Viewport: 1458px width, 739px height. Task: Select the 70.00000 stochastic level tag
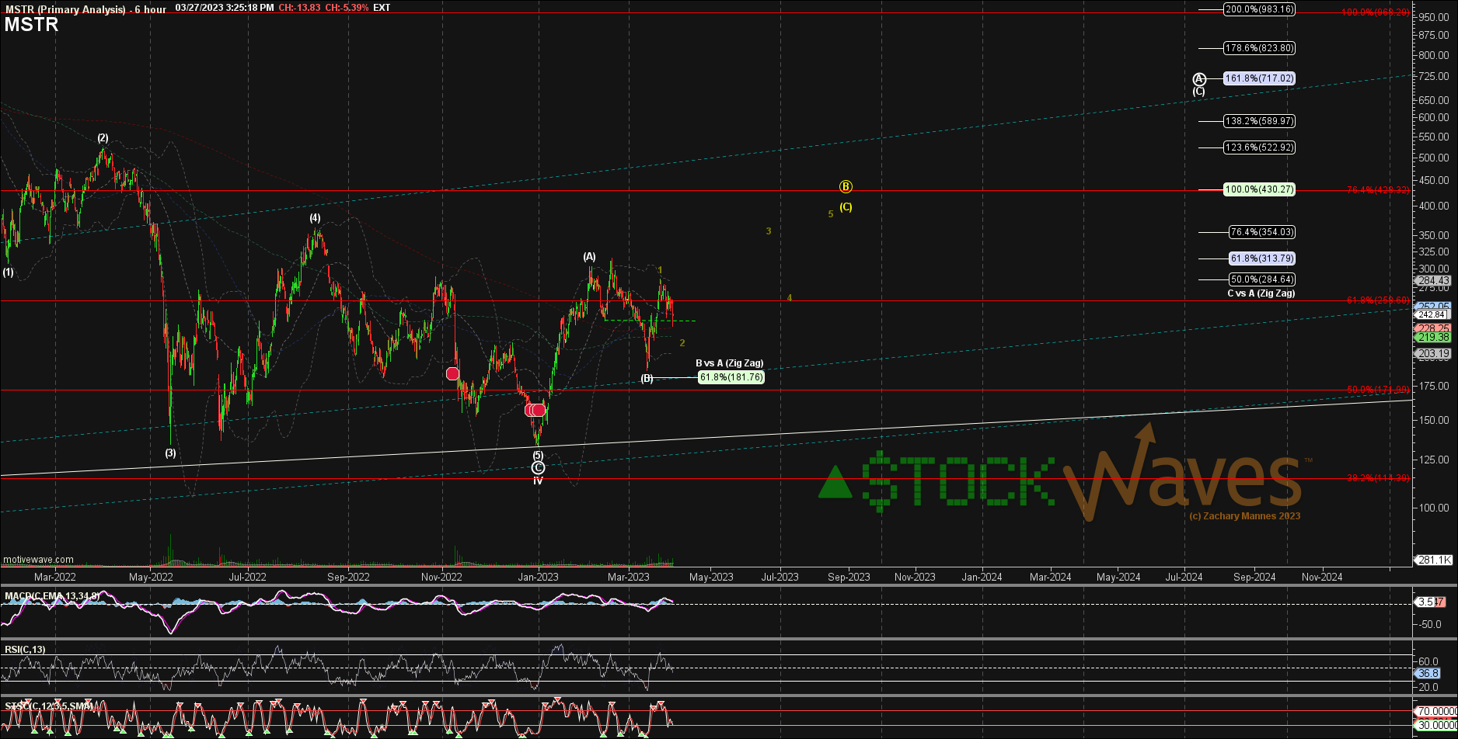[1436, 711]
